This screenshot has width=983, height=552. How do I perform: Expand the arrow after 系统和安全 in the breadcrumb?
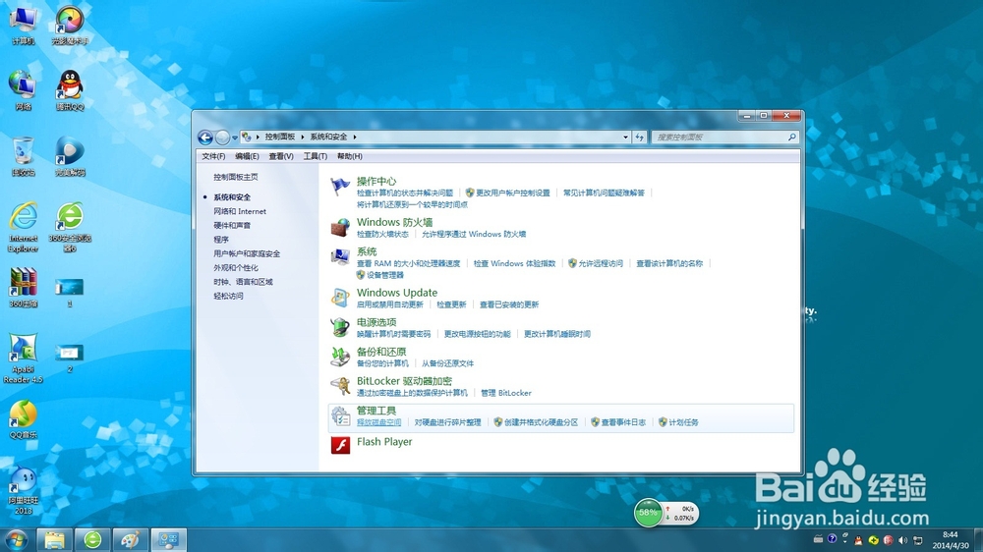pyautogui.click(x=354, y=137)
